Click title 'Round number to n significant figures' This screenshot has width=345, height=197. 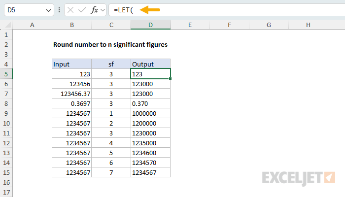110,45
